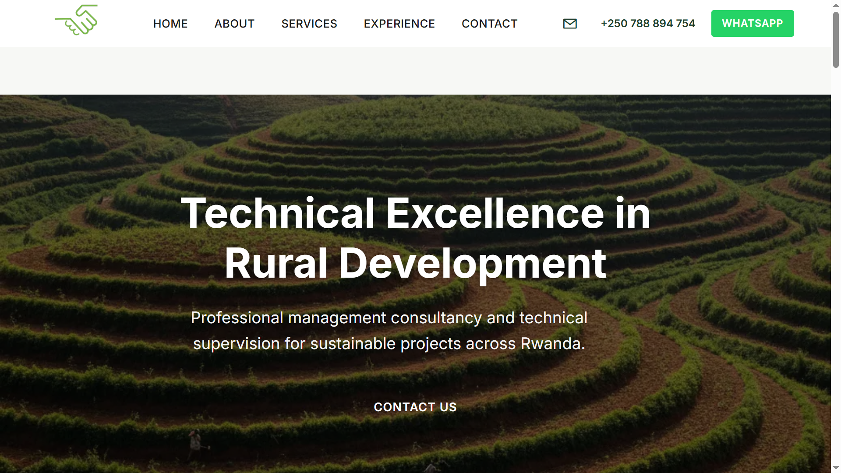
Task: Navigate to the HOME menu item
Action: (170, 24)
